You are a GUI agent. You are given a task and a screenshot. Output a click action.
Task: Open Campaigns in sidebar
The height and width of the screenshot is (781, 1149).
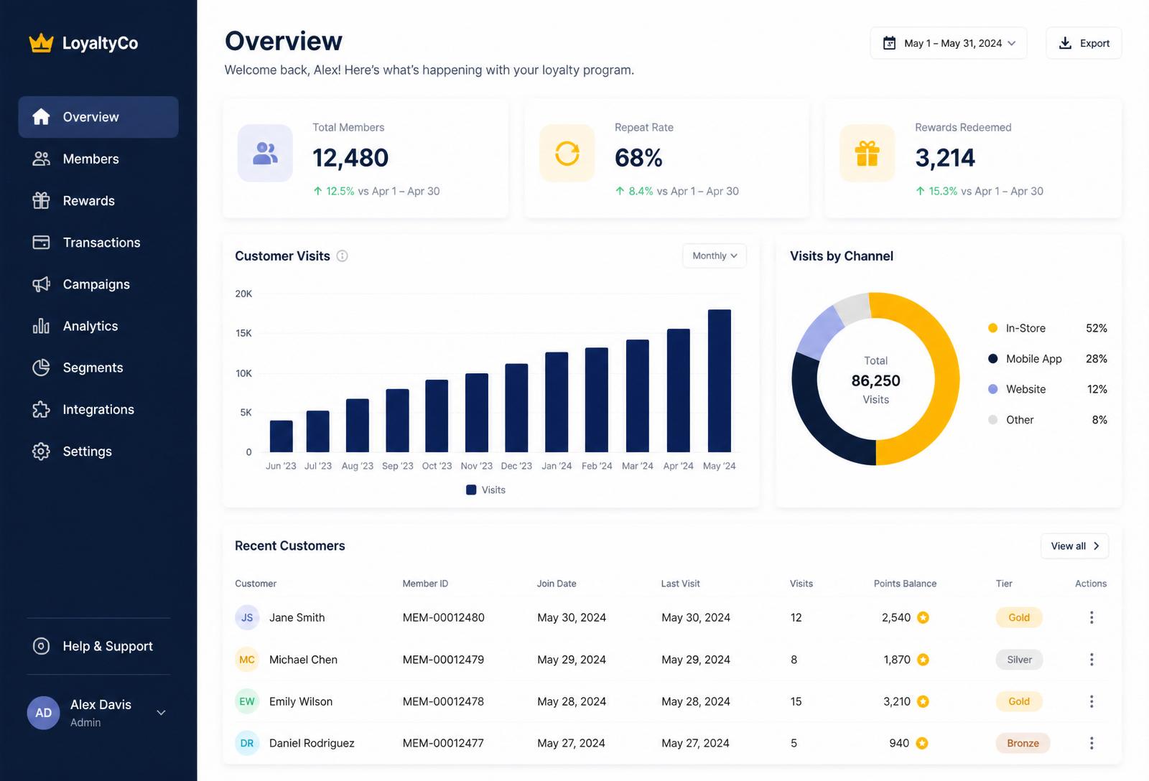click(x=98, y=284)
